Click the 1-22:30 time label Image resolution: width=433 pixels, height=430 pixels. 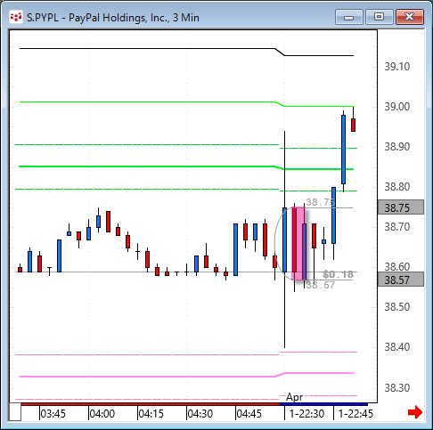pos(306,413)
